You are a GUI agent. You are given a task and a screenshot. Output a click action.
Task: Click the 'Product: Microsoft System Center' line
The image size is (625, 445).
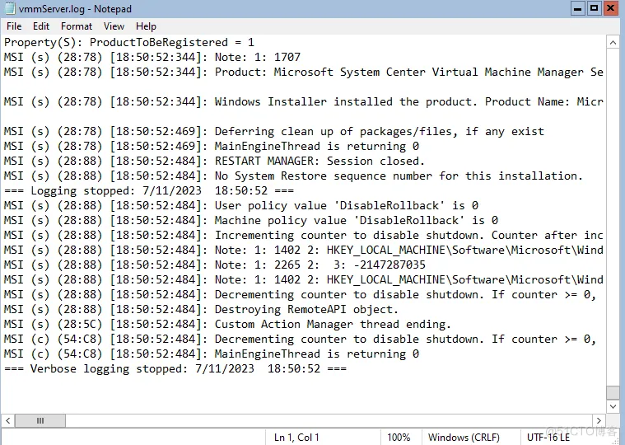point(304,72)
